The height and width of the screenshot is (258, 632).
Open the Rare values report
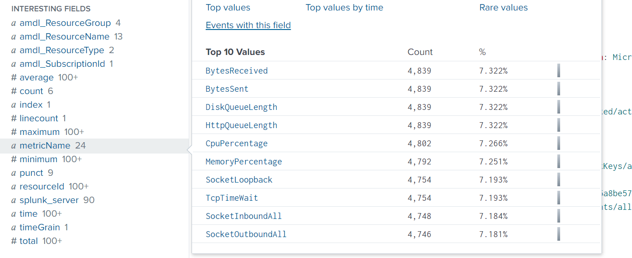click(504, 8)
